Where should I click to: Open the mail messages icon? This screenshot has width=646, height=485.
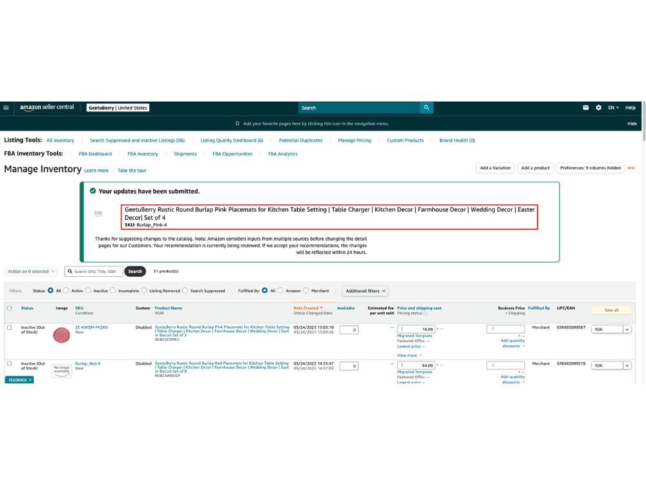pos(585,107)
